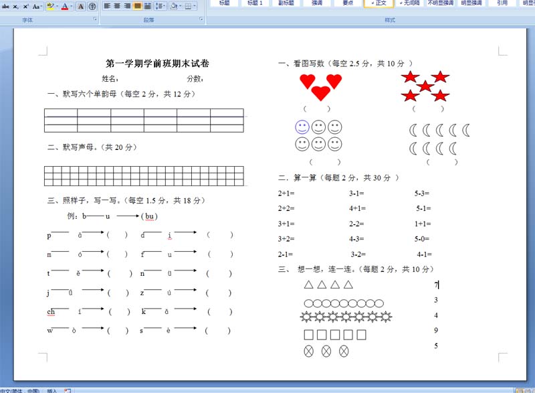Open the Font dialog launcher
The width and height of the screenshot is (535, 393).
tap(95, 19)
